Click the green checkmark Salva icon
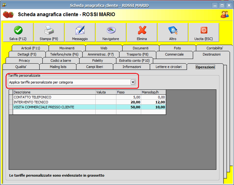The height and width of the screenshot is (185, 234). (18, 30)
